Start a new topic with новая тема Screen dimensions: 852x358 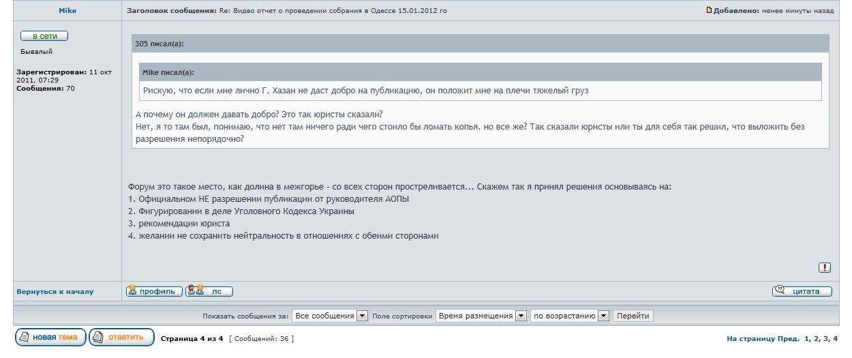50,338
